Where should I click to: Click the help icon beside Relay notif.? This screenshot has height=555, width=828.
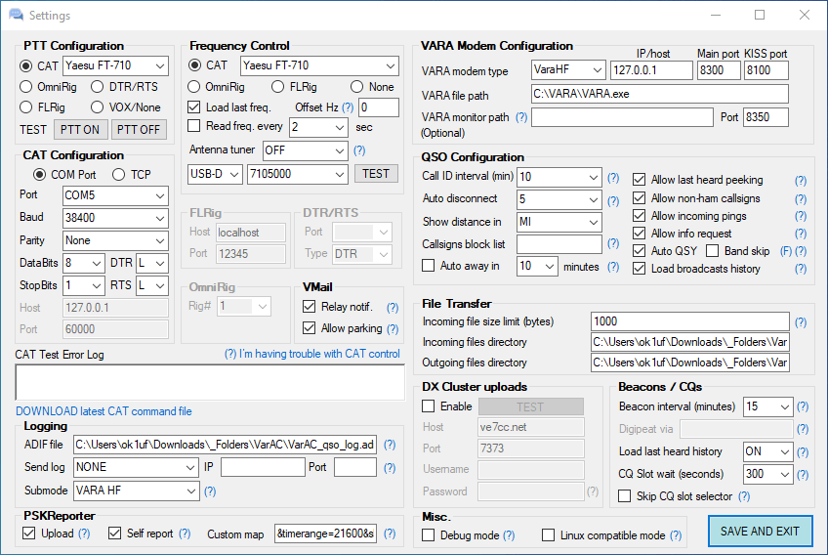393,308
